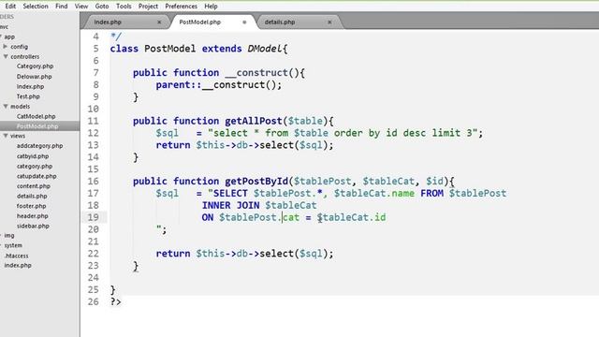
Task: Open the Help menu
Action: 211,7
